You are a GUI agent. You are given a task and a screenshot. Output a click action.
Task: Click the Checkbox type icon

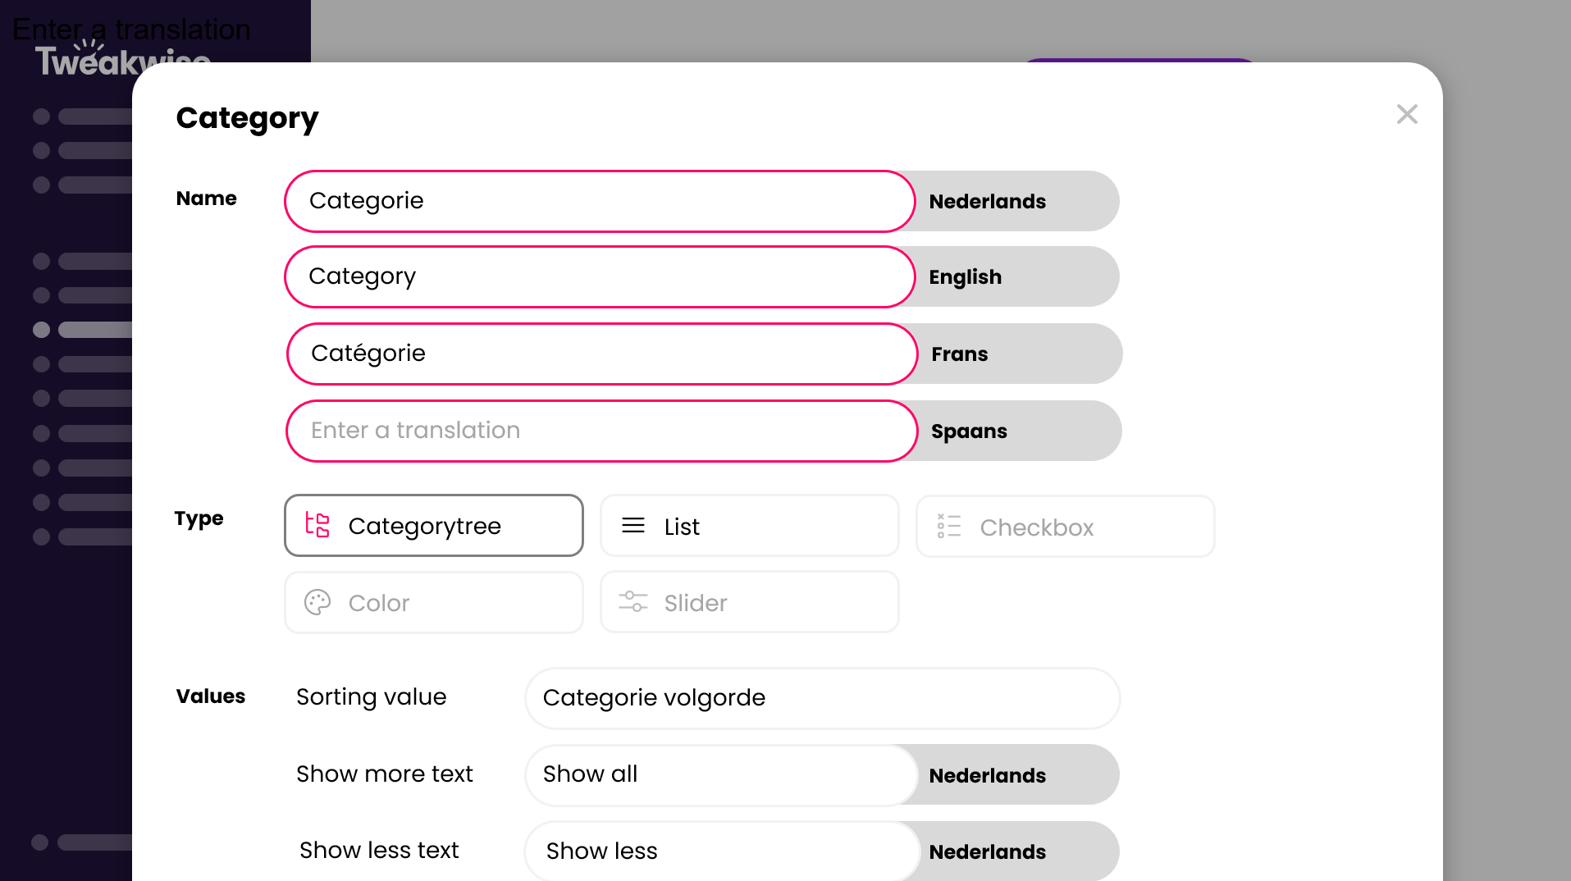pos(949,526)
